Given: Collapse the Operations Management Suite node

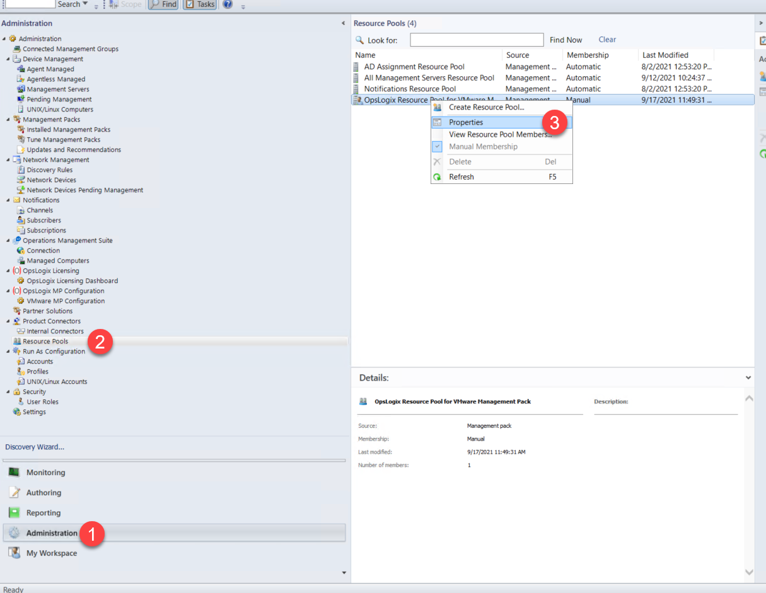Looking at the screenshot, I should pos(8,241).
